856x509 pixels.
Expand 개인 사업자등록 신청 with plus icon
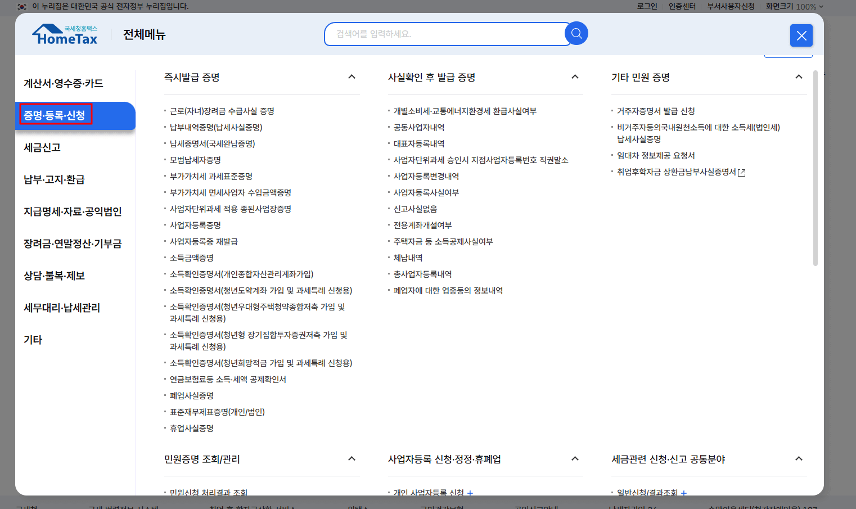[x=470, y=492]
